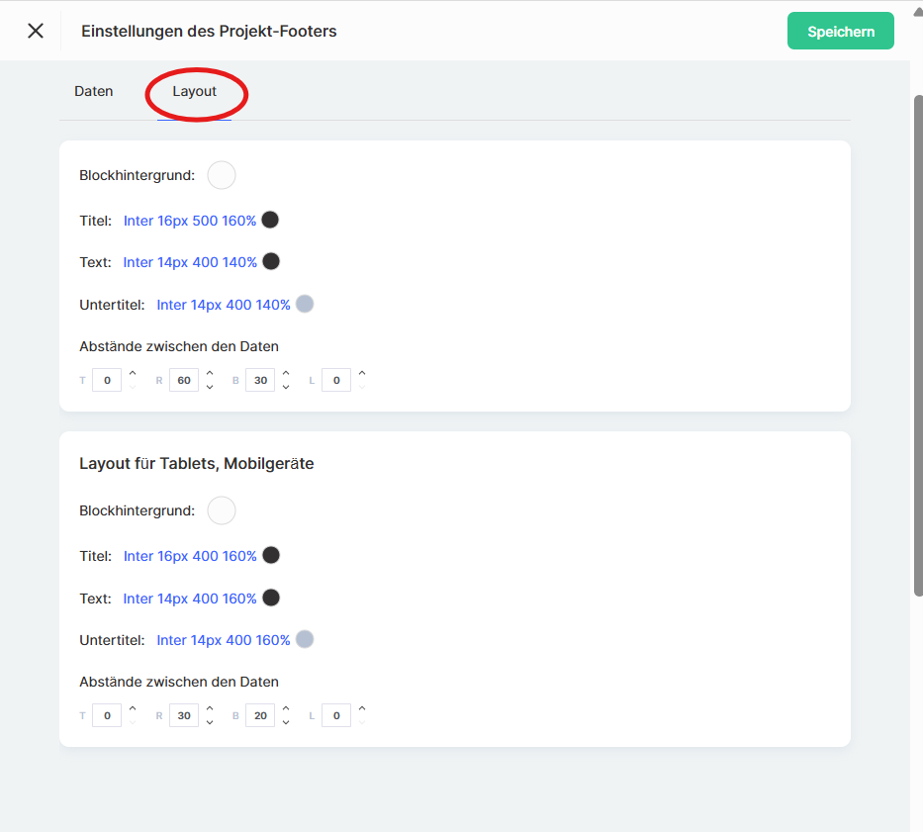The image size is (923, 832).
Task: Select the Layout tab
Action: 194,91
